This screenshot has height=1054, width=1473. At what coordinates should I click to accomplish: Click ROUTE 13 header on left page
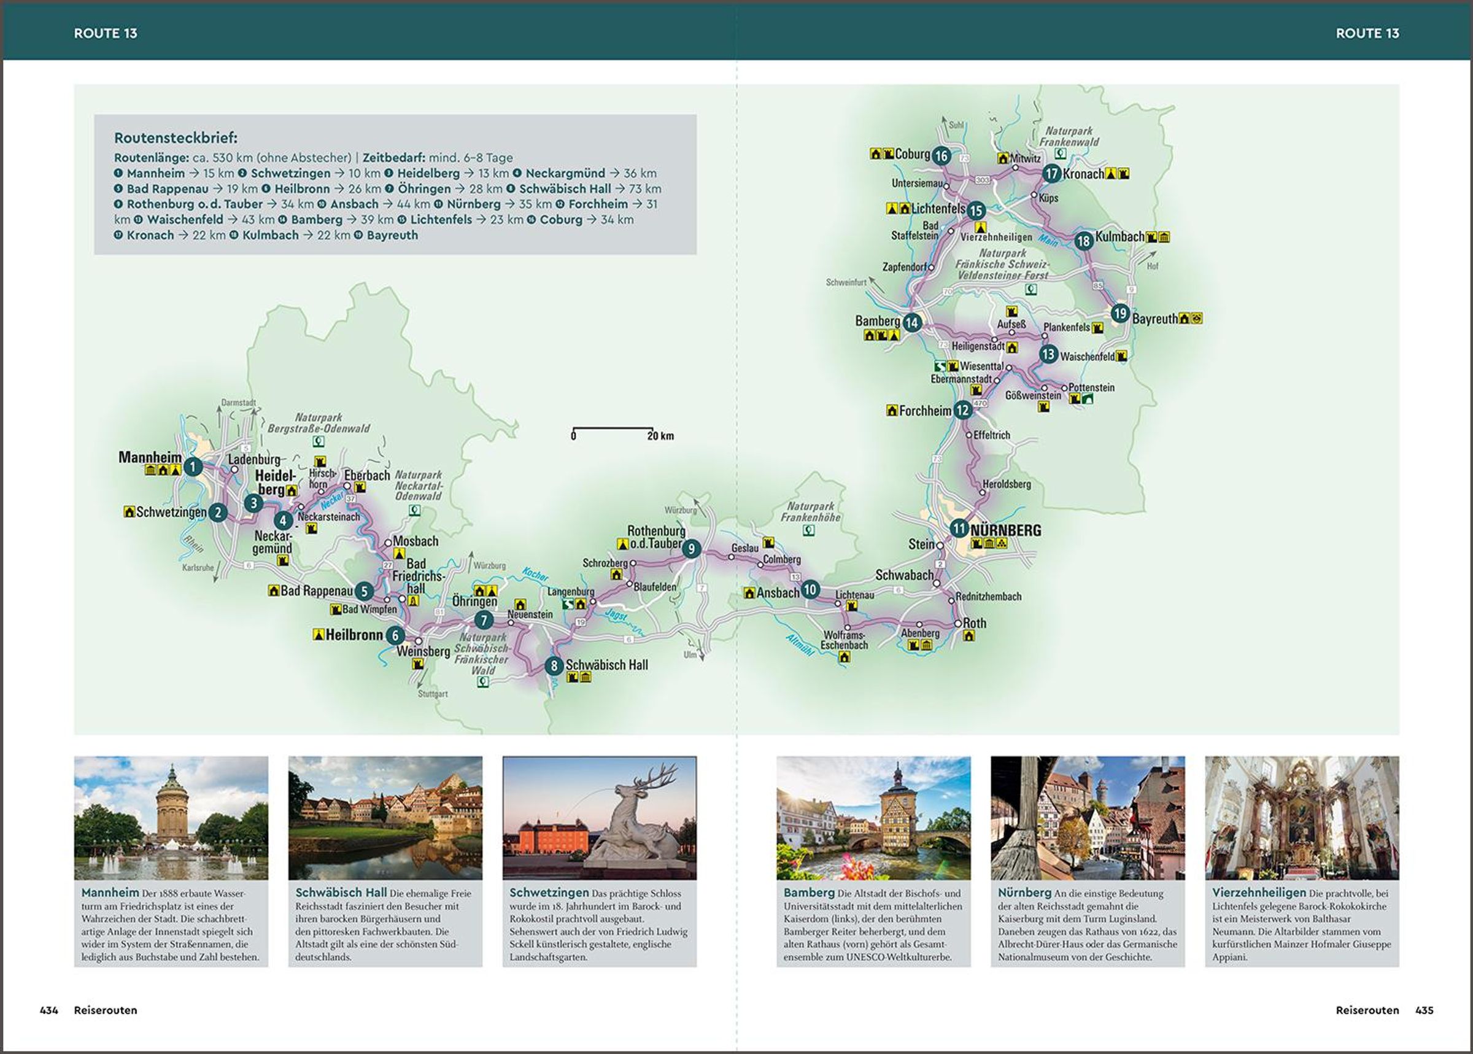tap(105, 33)
